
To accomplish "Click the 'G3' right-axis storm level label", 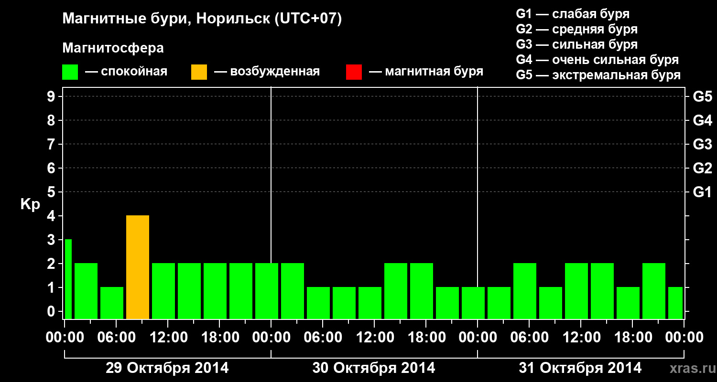I will [x=702, y=144].
